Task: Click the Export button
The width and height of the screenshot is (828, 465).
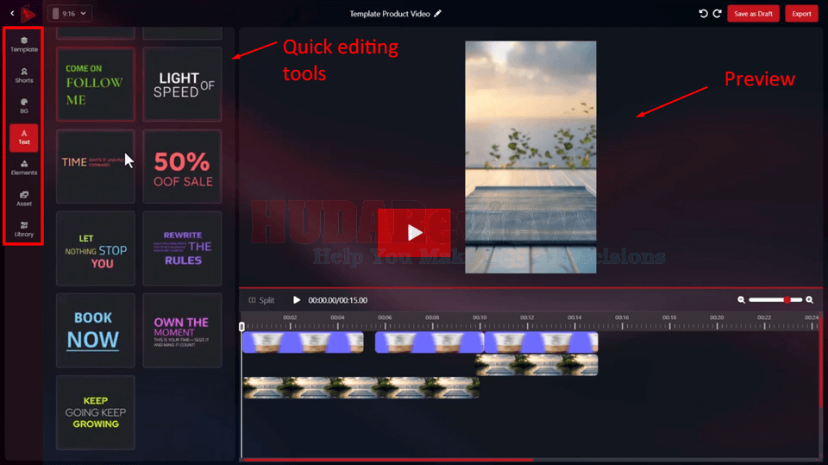Action: [x=801, y=14]
